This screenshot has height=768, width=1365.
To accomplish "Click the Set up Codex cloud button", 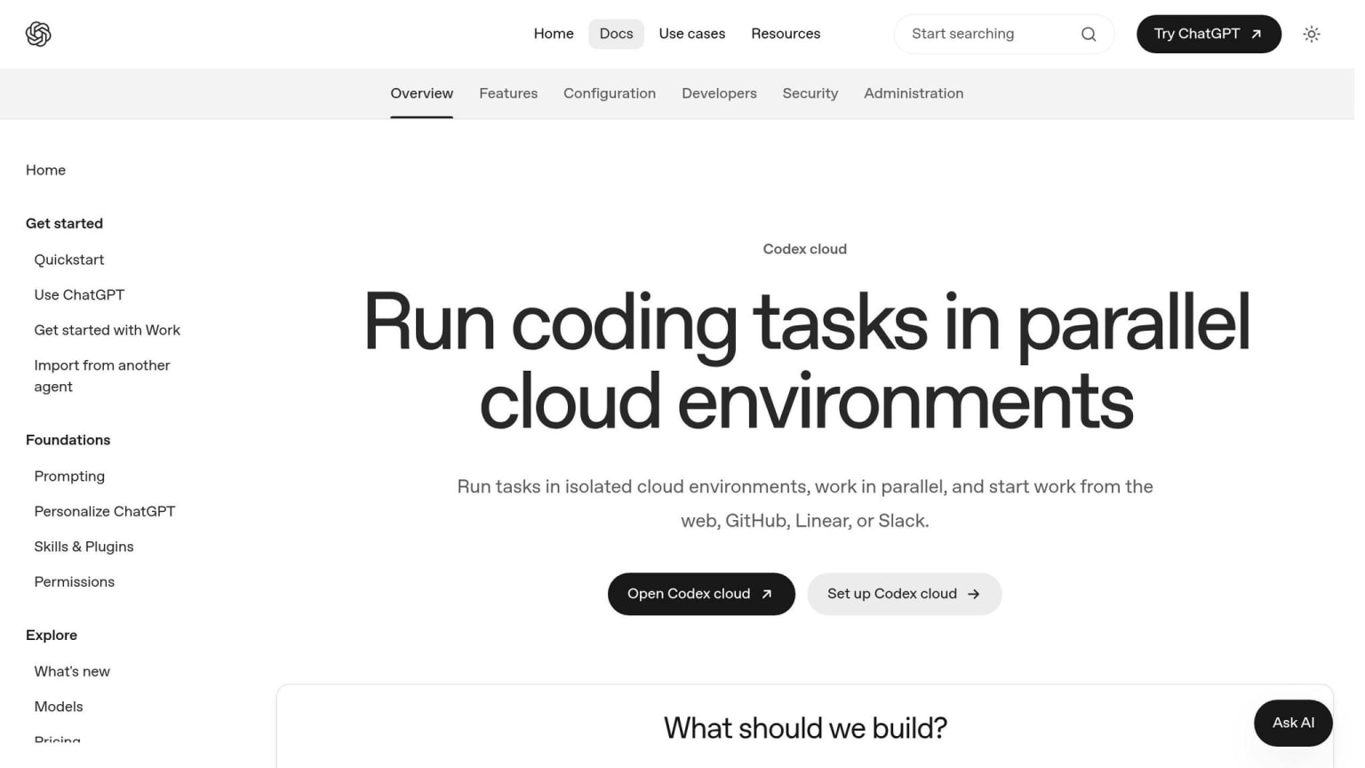I will [905, 594].
